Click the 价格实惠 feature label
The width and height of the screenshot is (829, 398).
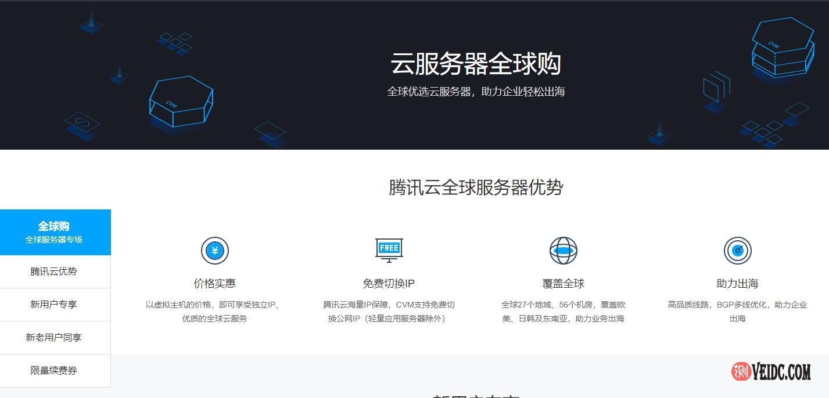[x=215, y=284]
